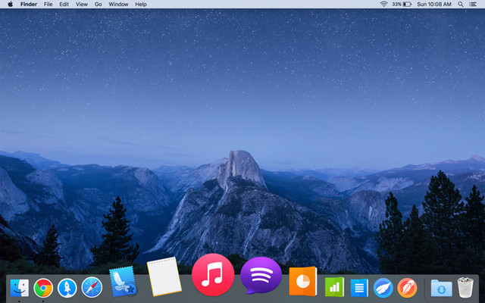This screenshot has width=485, height=303.
Task: Open the orange Keynote presentation icon
Action: pyautogui.click(x=302, y=281)
